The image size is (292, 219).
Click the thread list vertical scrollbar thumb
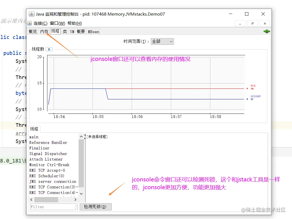tap(81, 163)
